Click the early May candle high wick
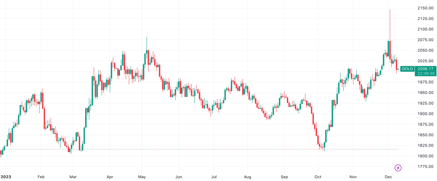Screen dimensions: 437x181 [147, 43]
